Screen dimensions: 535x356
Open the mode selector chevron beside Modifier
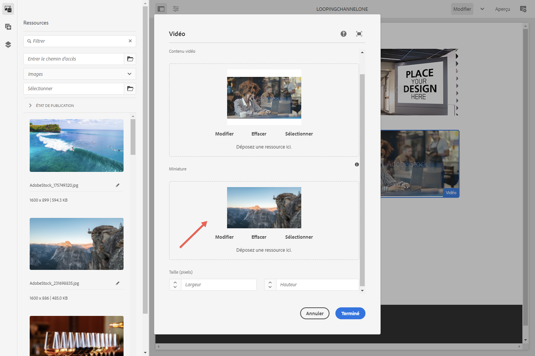click(482, 9)
